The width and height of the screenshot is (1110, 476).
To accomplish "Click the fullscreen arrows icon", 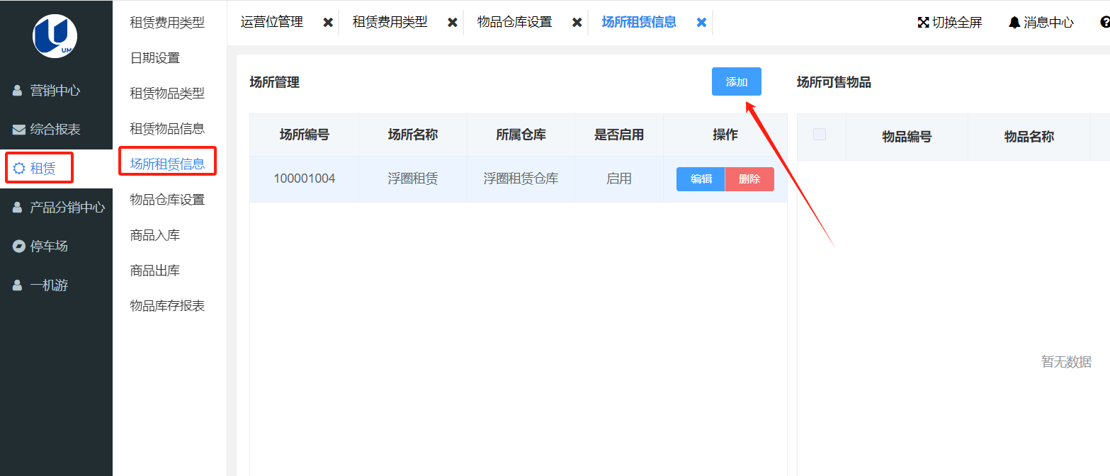I will (923, 23).
